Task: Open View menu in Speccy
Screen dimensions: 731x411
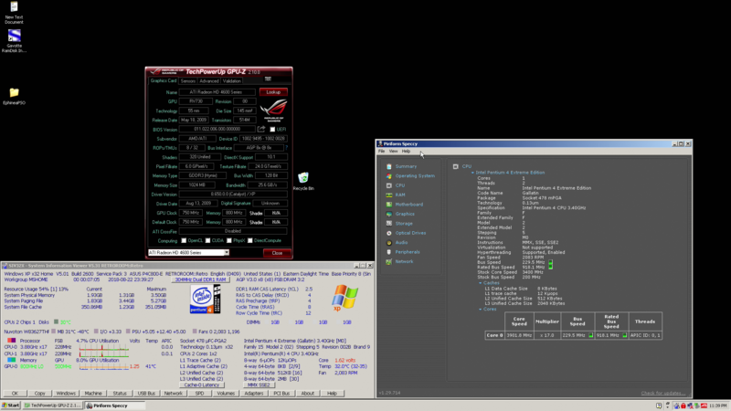Action: tap(394, 152)
